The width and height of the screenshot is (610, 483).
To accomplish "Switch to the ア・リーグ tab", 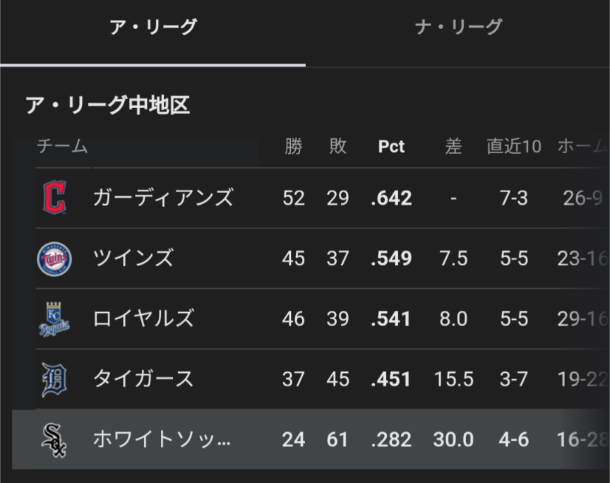I will (x=152, y=28).
